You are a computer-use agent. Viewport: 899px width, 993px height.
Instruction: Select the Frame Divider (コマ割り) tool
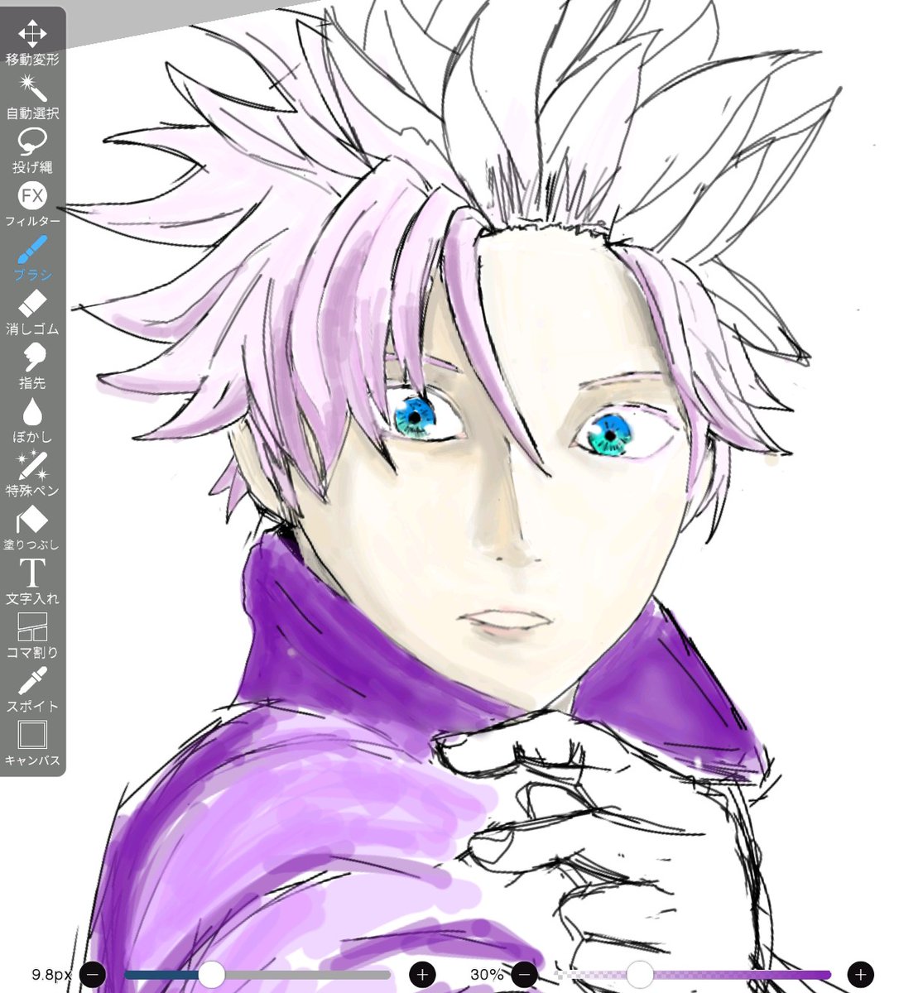pyautogui.click(x=32, y=635)
